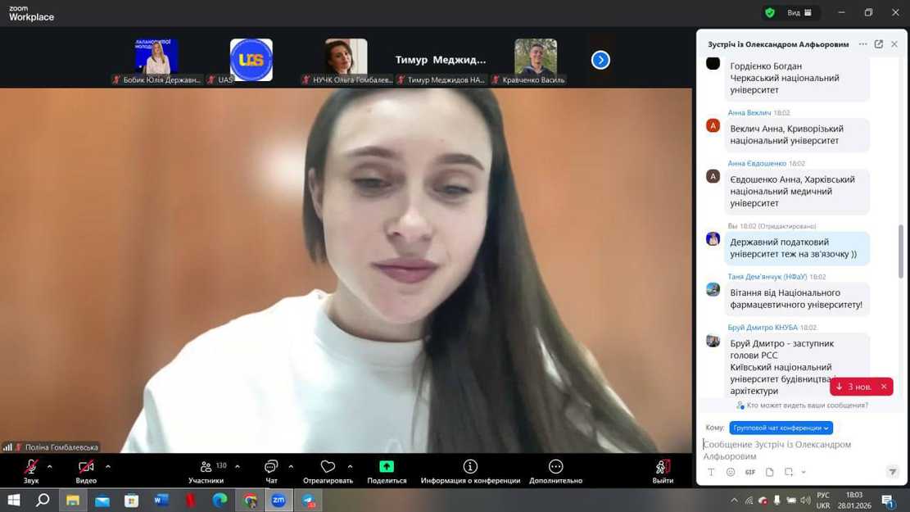Screen dimensions: 910x512
Task: Open chat panel three-dots menu
Action: pos(862,44)
